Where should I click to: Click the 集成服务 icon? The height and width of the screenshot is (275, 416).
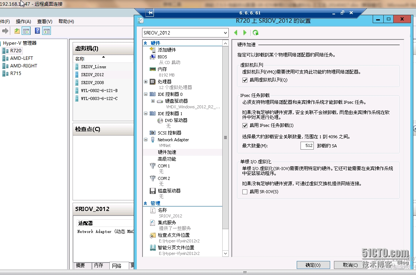pos(153,223)
